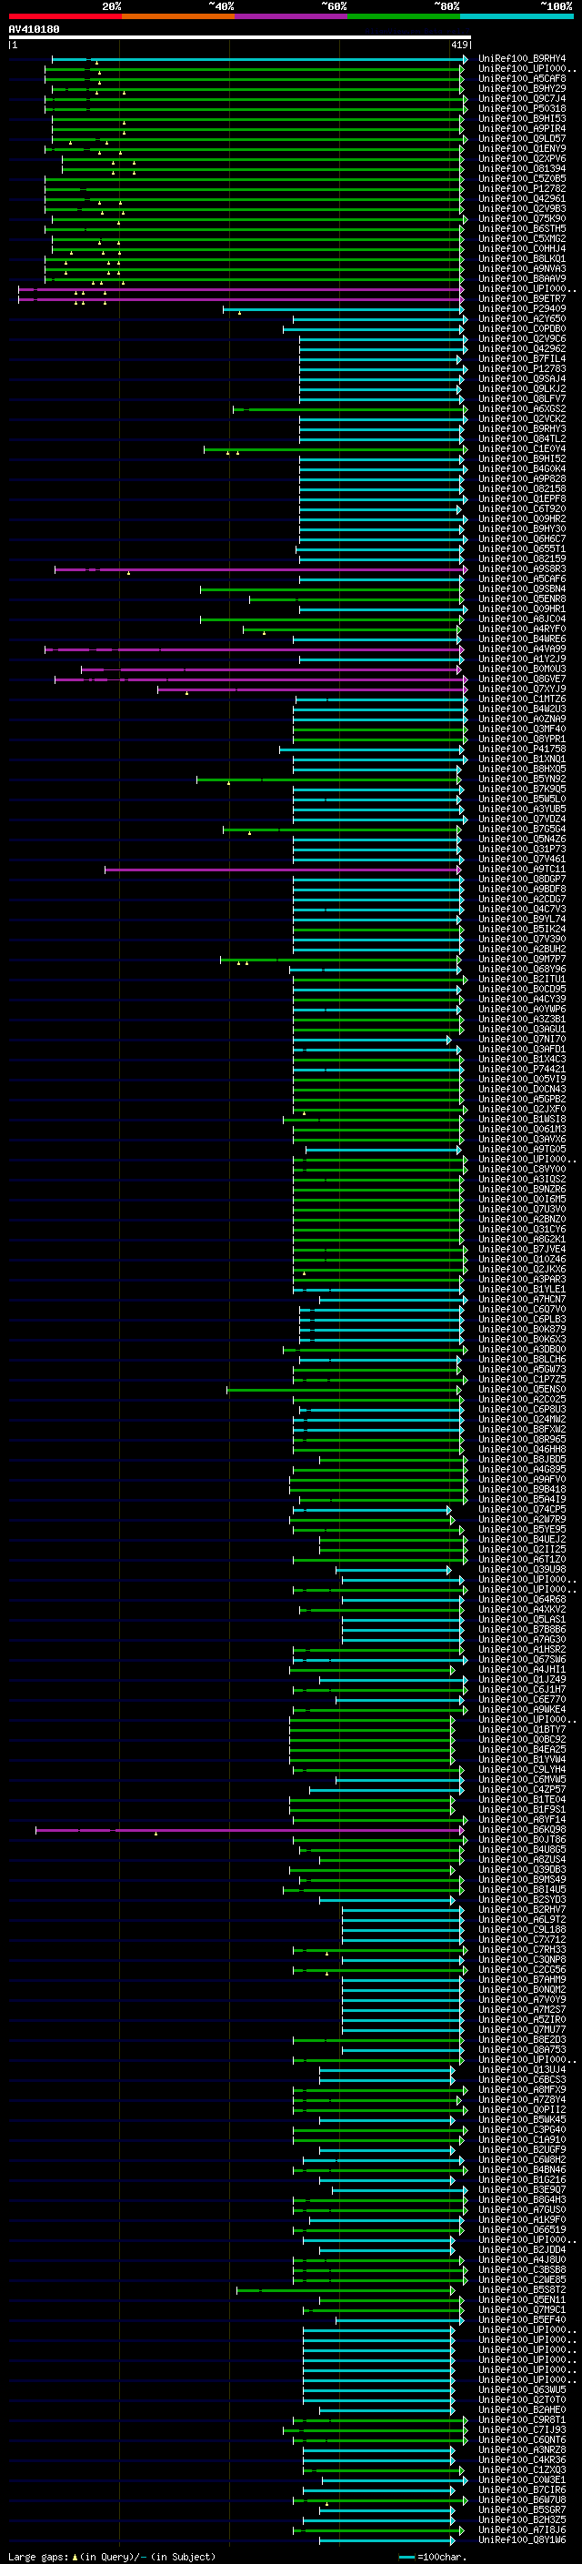Image resolution: width=582 pixels, height=2564 pixels.
Task: Click the purple alignment bar for UniRef100_B9ETR7
Action: 241,298
